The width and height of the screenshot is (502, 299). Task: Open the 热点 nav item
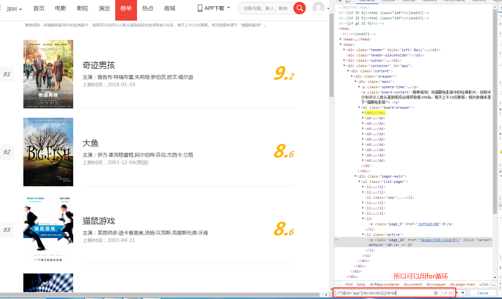point(148,8)
